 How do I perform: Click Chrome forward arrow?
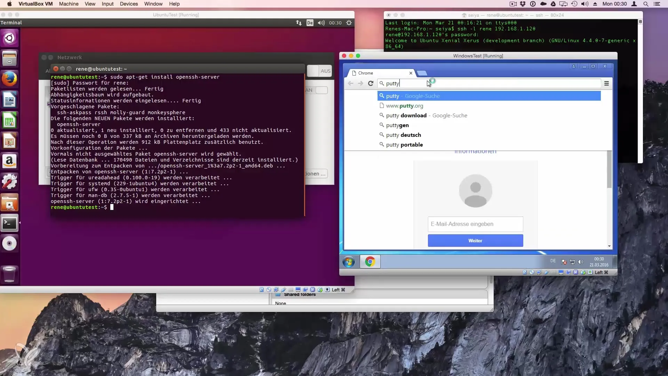coord(360,83)
